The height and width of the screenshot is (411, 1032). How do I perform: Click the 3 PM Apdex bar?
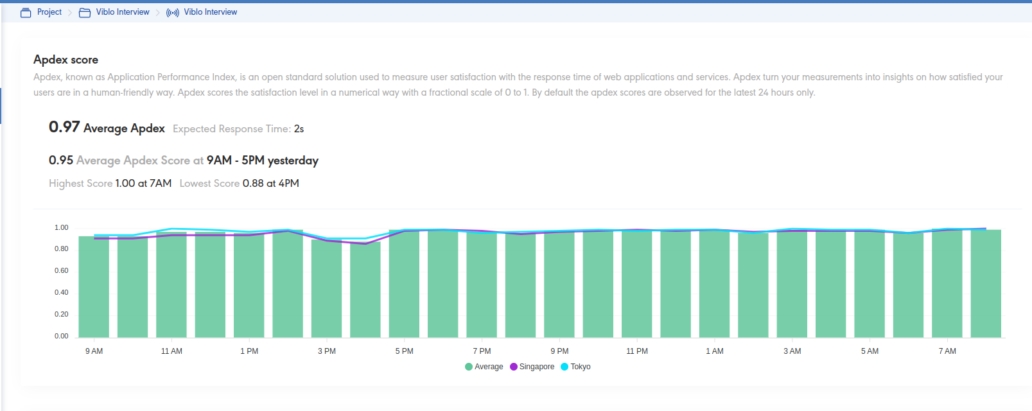pos(327,289)
